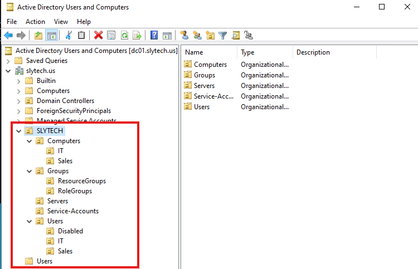418x269 pixels.
Task: Click the Back arrow in toolbar
Action: (x=8, y=36)
